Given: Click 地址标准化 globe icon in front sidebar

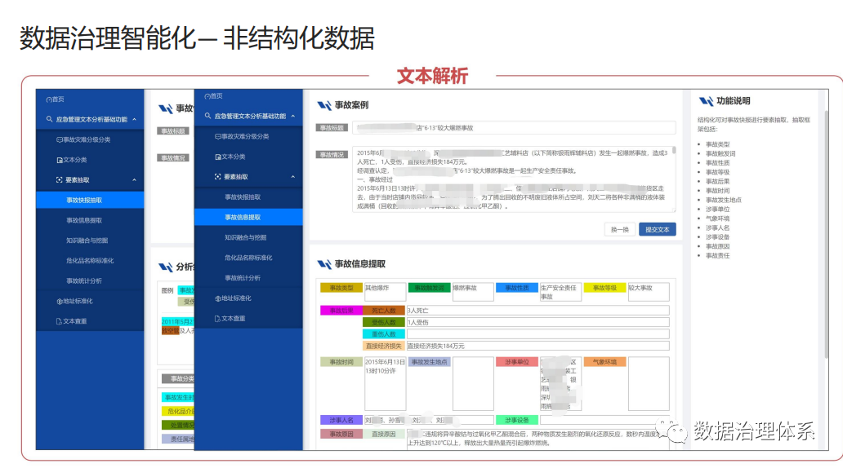Looking at the screenshot, I should click(x=218, y=298).
